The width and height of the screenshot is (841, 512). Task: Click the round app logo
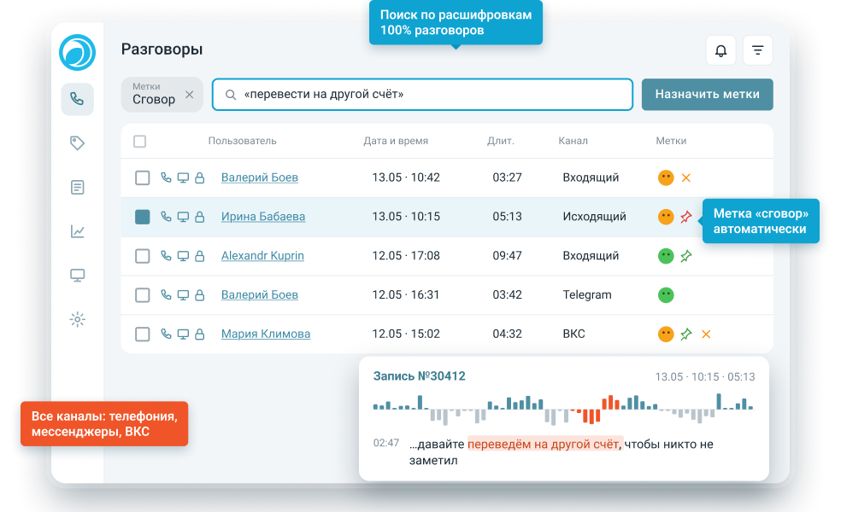tap(77, 53)
